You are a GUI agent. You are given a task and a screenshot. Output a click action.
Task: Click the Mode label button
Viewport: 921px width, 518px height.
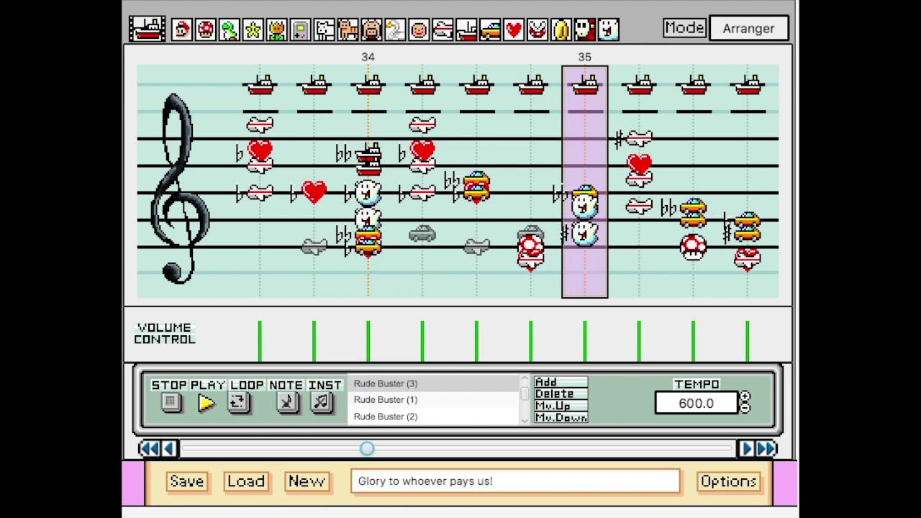coord(684,28)
